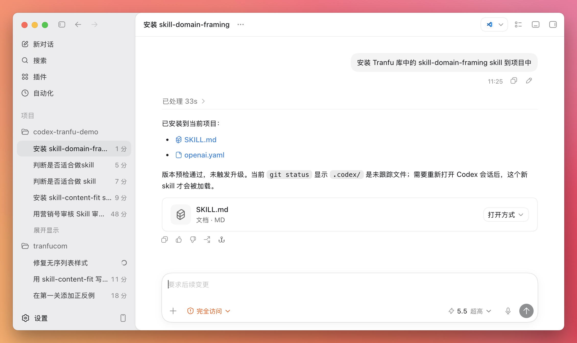The height and width of the screenshot is (343, 577).
Task: Open the 用营销号审核 Skill conversation
Action: click(74, 214)
